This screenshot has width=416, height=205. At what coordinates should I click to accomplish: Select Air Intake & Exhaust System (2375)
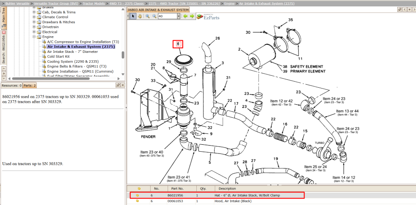[x=81, y=47]
